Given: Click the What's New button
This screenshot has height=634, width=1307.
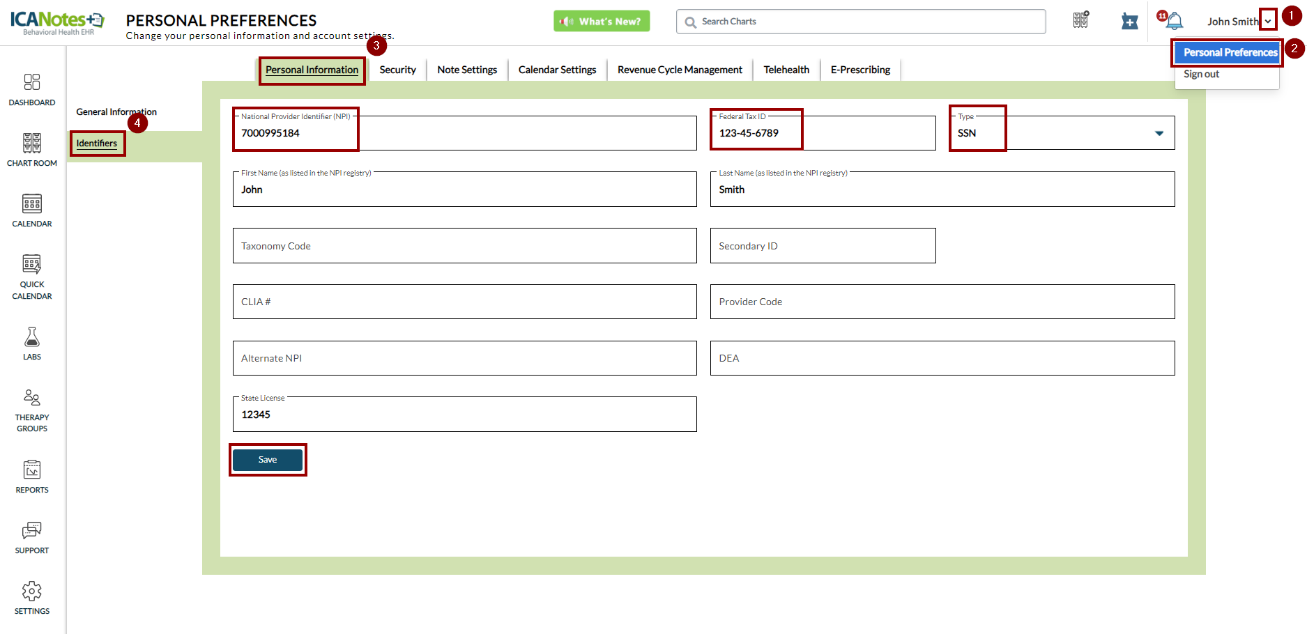Looking at the screenshot, I should [x=602, y=22].
